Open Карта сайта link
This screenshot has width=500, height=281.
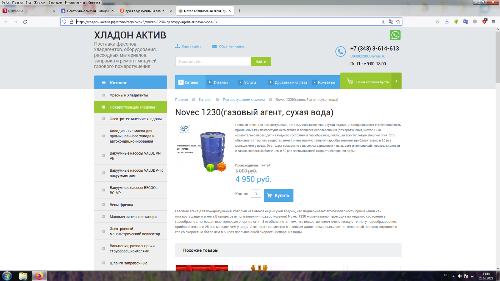point(192,47)
